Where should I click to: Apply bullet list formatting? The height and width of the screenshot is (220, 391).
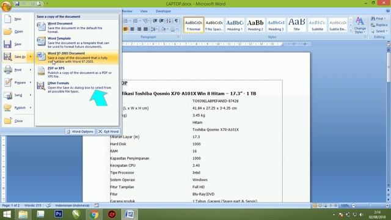(126, 21)
